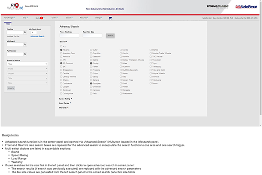Open the shopping cart icon
Image resolution: width=262 pixels, height=175 pixels.
point(110,18)
